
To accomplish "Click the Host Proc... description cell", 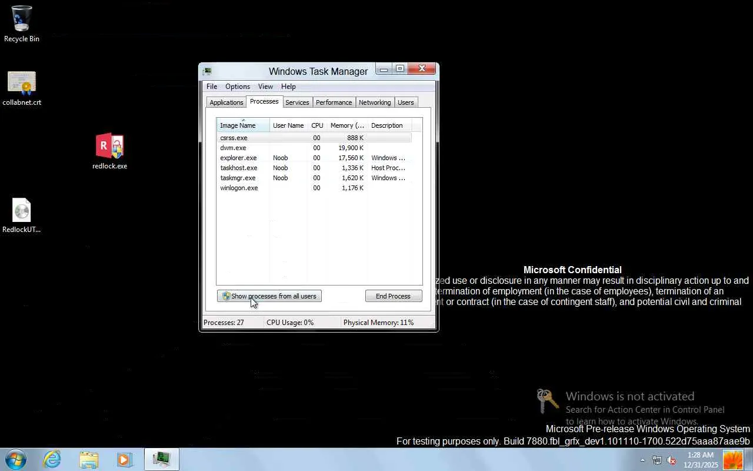I will point(388,168).
